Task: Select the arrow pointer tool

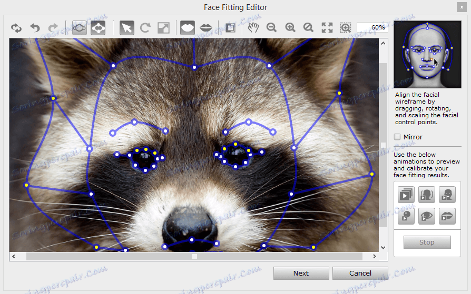Action: (126, 28)
